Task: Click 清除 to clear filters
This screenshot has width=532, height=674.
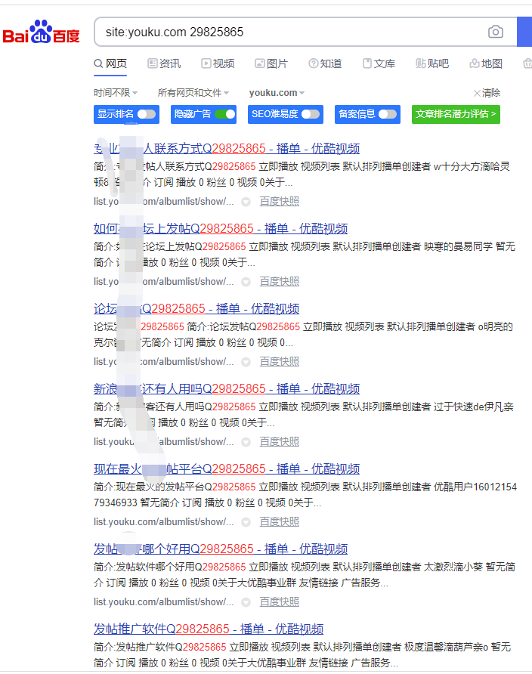Action: coord(491,93)
